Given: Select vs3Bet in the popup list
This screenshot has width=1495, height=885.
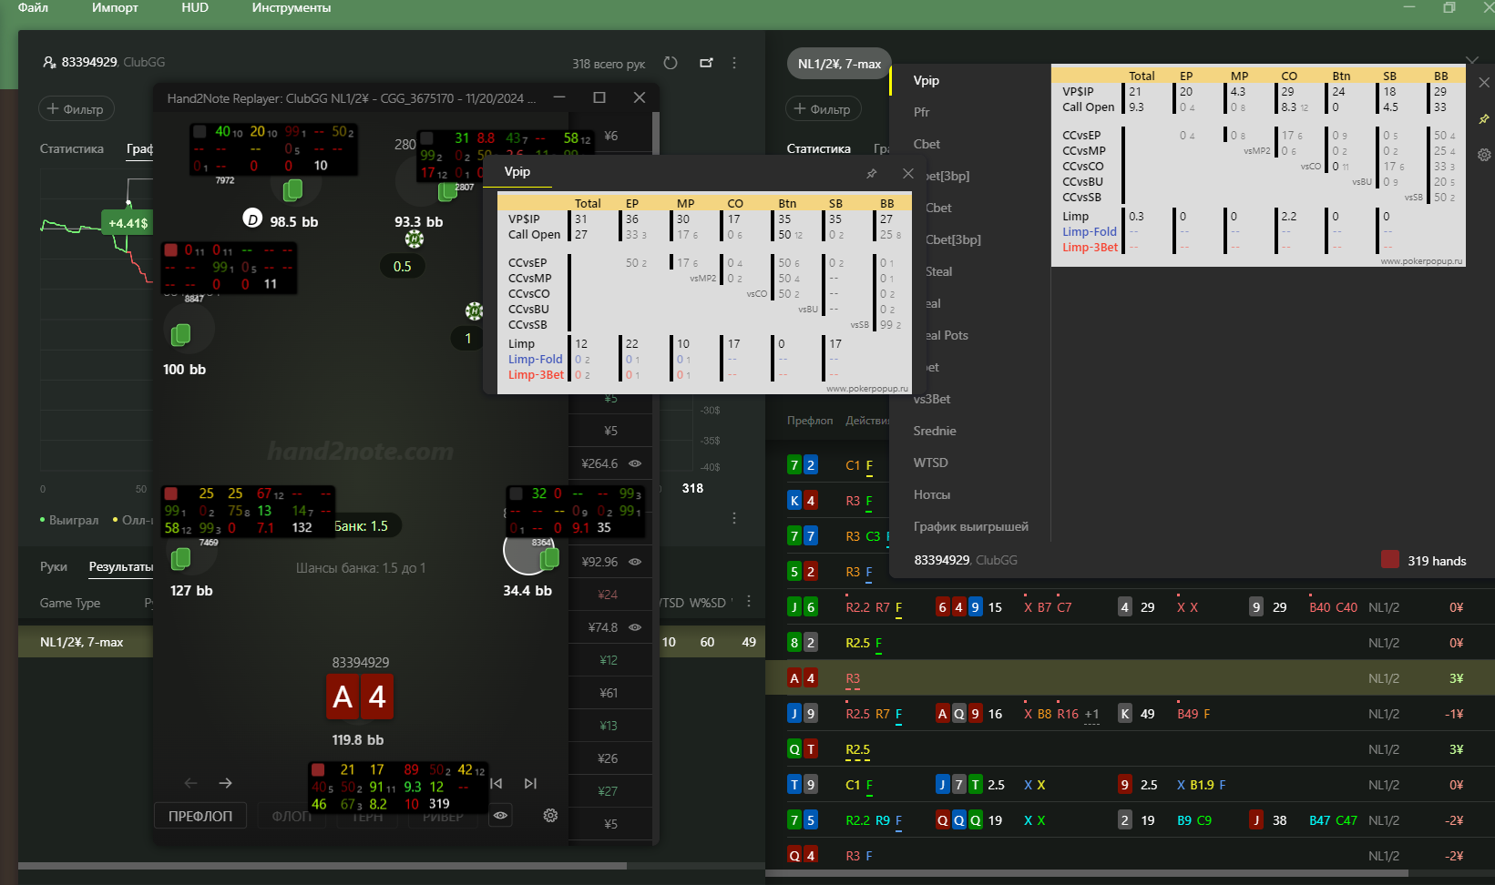Looking at the screenshot, I should 932,399.
